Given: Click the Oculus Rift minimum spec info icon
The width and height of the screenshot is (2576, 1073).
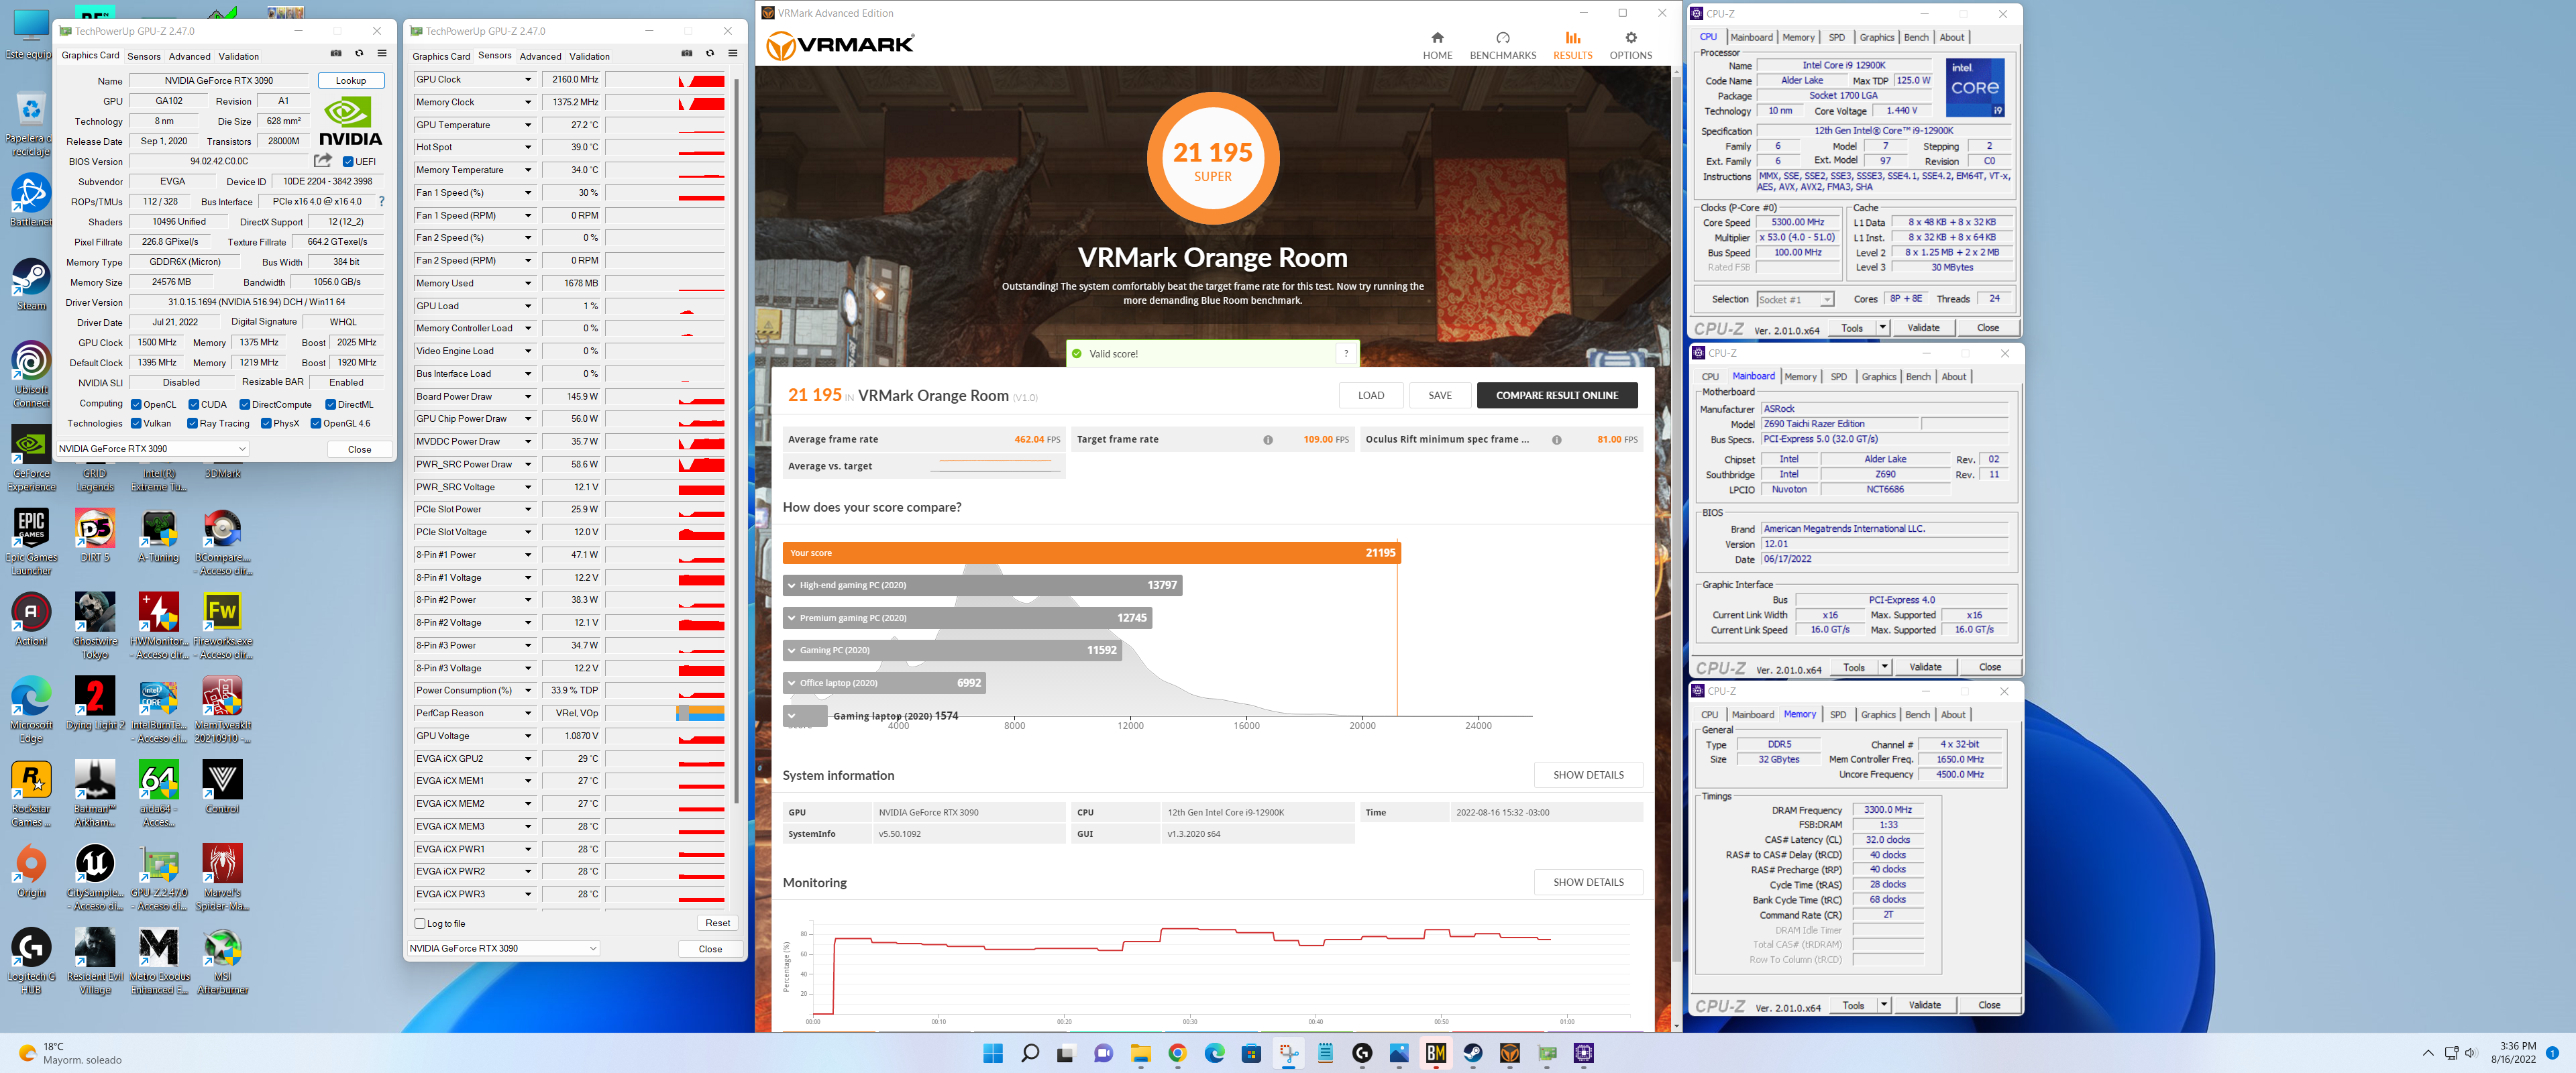Looking at the screenshot, I should 1556,440.
